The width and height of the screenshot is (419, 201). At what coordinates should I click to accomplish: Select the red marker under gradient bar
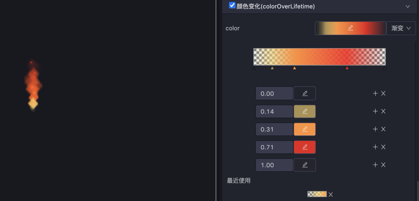(347, 68)
